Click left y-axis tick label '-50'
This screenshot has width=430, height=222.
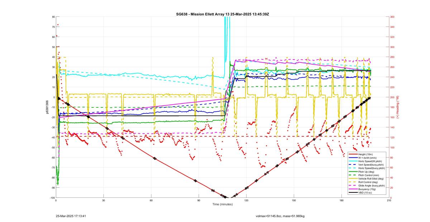tap(53, 147)
